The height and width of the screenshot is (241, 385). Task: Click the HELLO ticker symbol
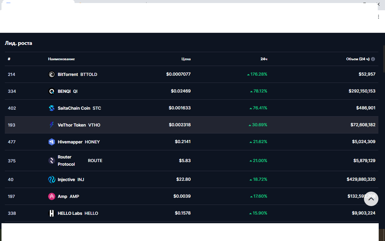point(91,213)
